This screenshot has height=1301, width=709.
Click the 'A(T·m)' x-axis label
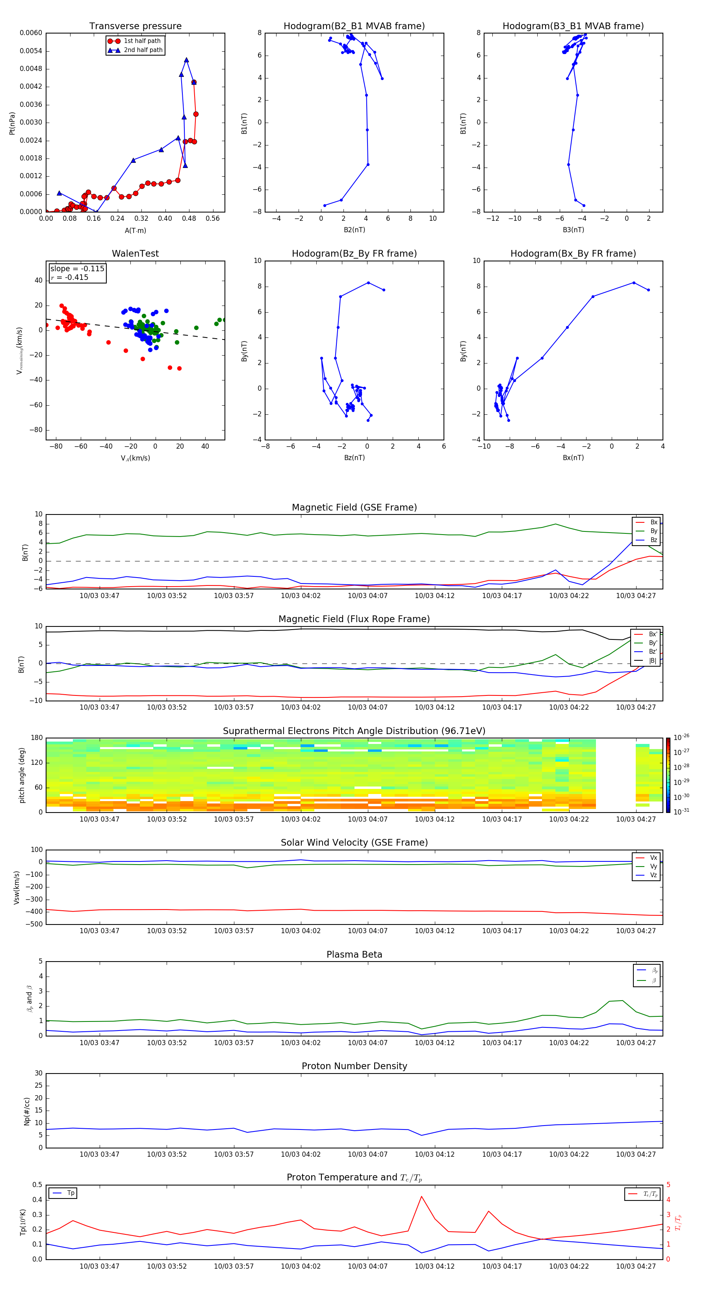[x=135, y=231]
